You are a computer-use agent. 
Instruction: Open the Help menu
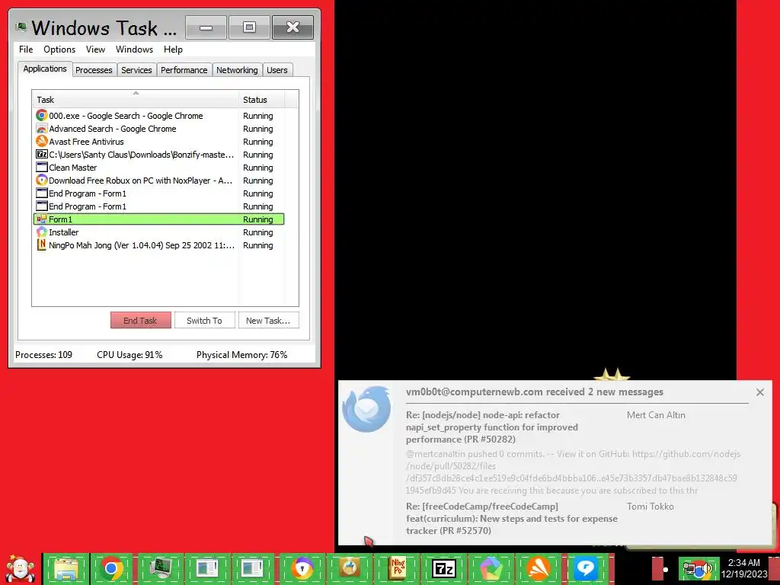click(173, 50)
